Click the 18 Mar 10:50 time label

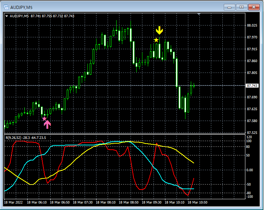[x=198, y=202]
